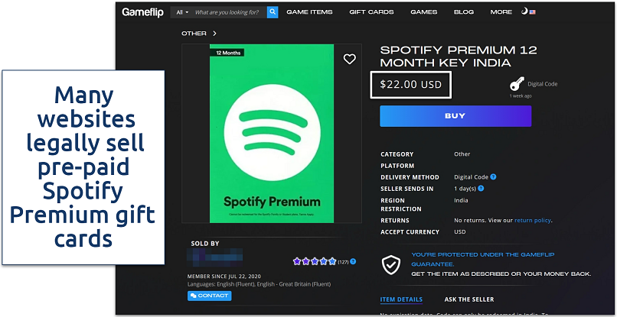617x317 pixels.
Task: Open the GIFT CARDS menu
Action: (x=371, y=12)
